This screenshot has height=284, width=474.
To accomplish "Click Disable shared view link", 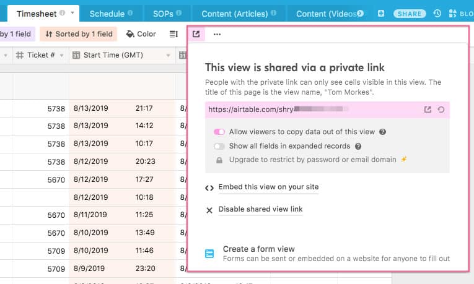I will [x=260, y=209].
